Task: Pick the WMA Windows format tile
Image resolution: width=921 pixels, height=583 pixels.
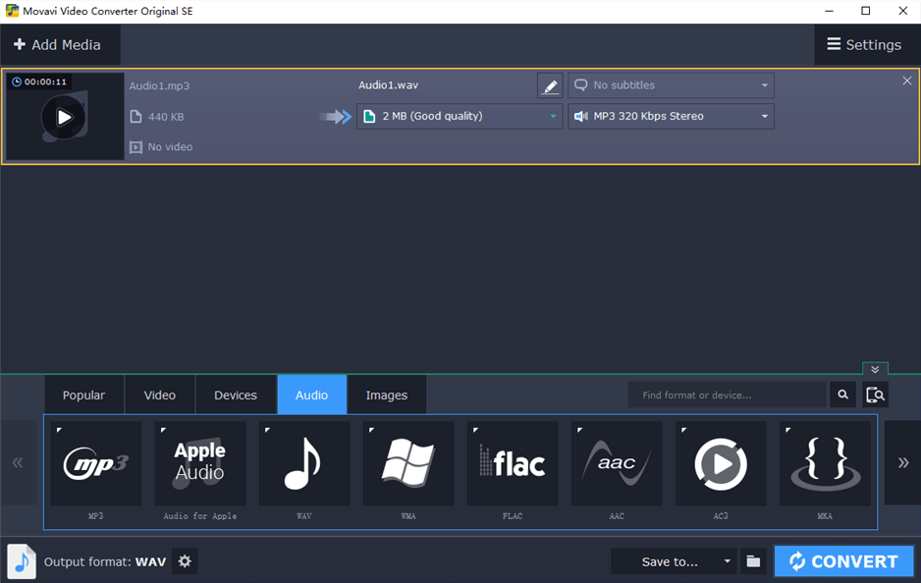Action: click(x=408, y=463)
